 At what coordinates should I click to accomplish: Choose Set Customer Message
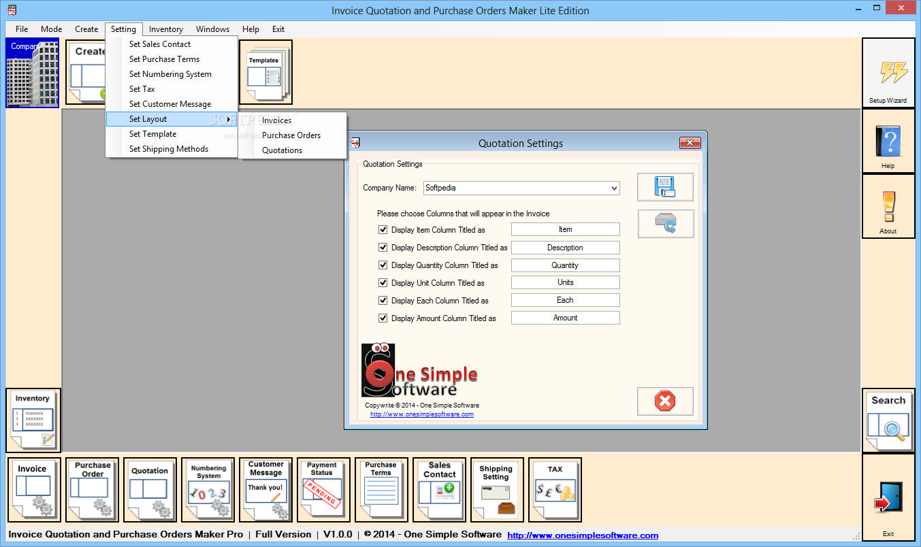[172, 104]
